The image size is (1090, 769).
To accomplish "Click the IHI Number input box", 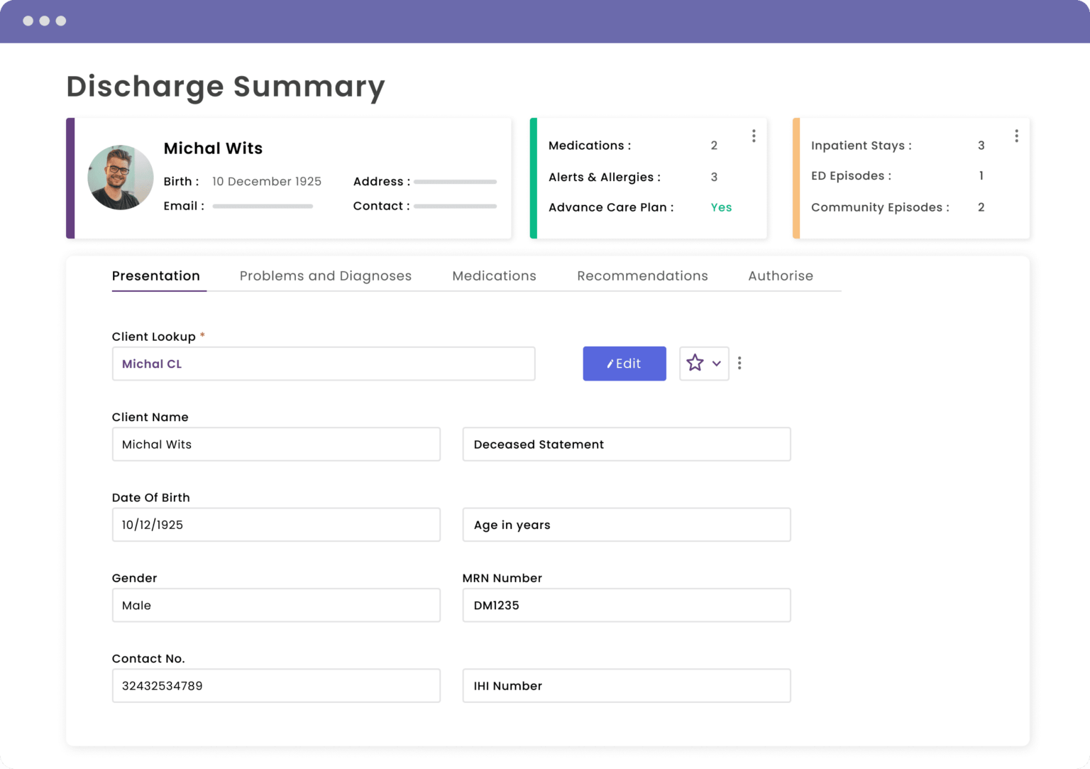I will [626, 686].
